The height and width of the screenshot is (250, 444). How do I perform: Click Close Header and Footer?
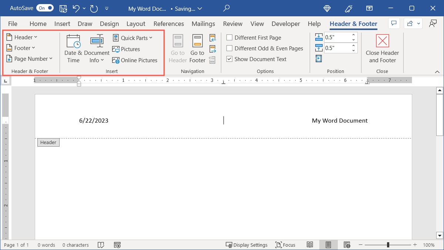coord(382,49)
